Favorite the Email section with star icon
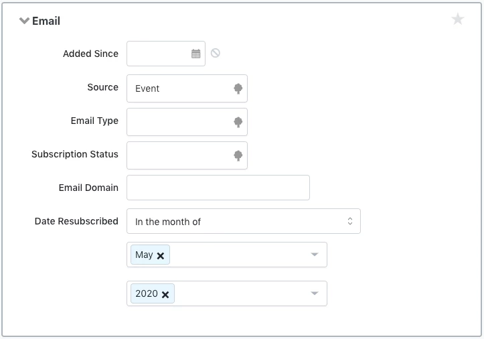The width and height of the screenshot is (484, 339). [x=458, y=19]
